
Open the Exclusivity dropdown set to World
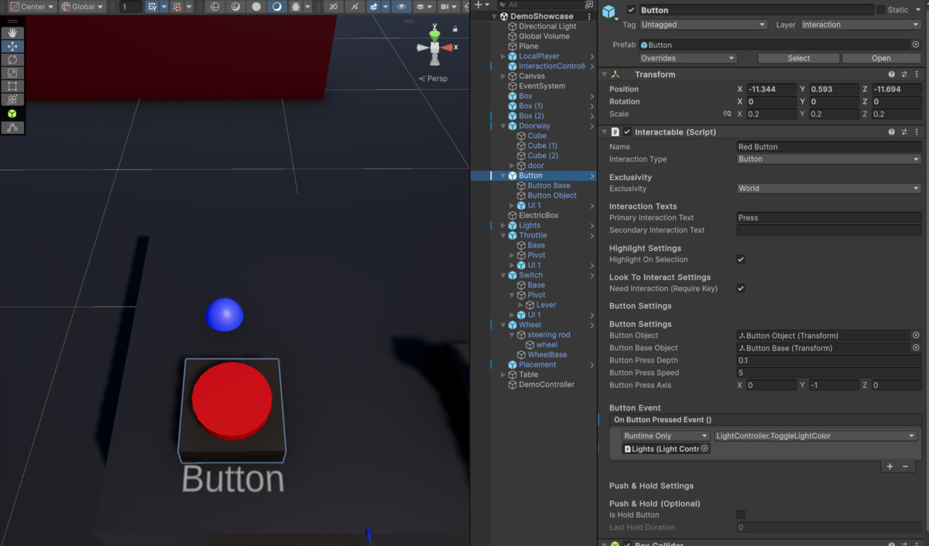[828, 188]
